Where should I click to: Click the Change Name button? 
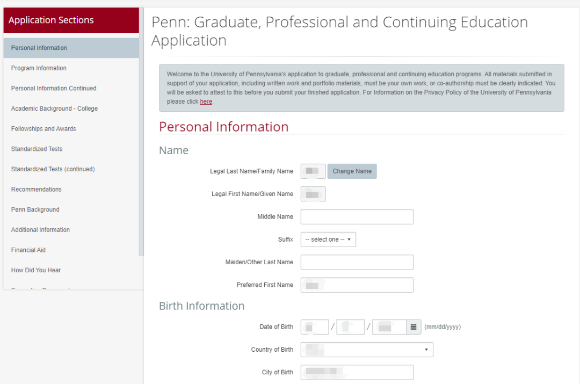[352, 171]
